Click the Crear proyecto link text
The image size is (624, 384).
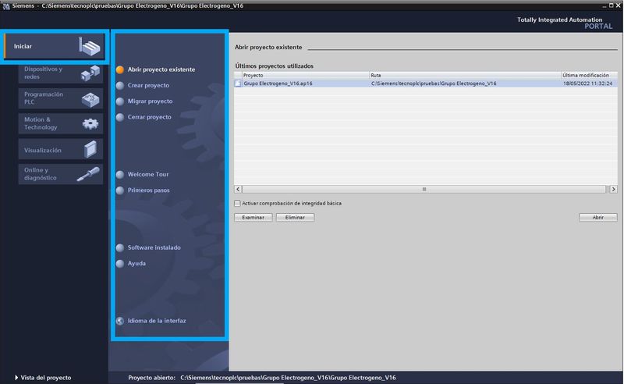(148, 85)
